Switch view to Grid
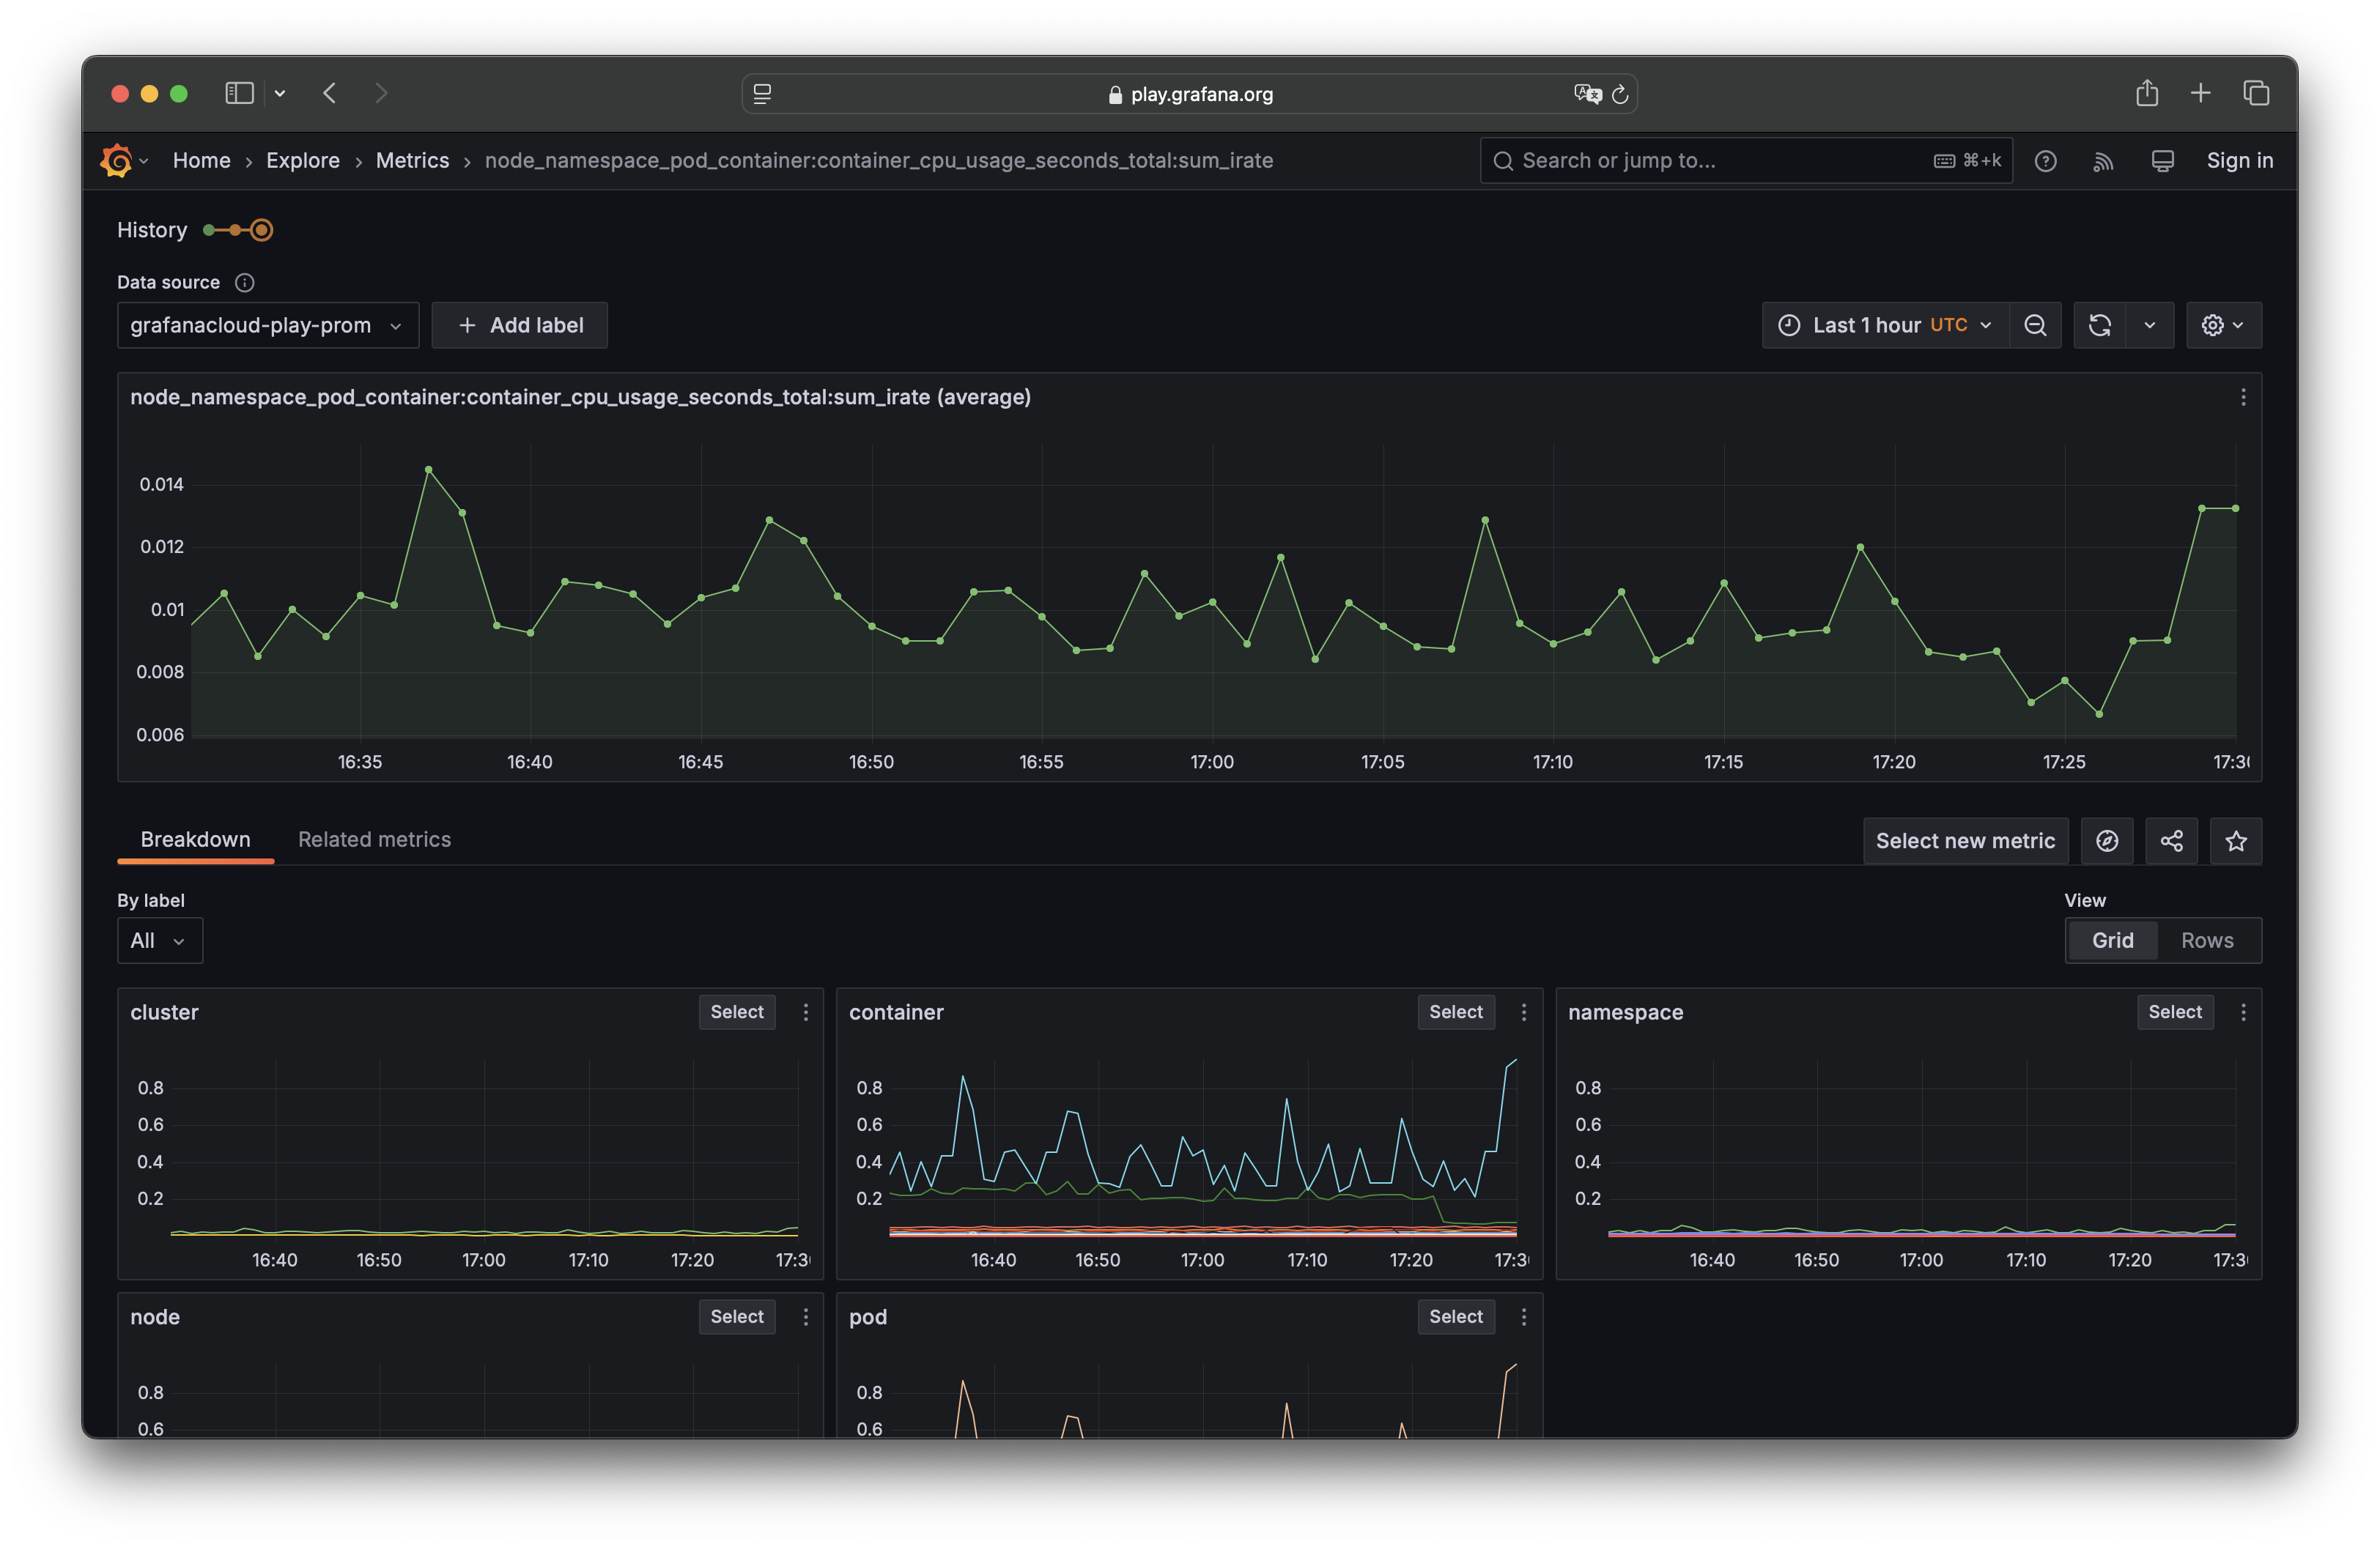Viewport: 2380px width, 1547px height. tap(2112, 941)
